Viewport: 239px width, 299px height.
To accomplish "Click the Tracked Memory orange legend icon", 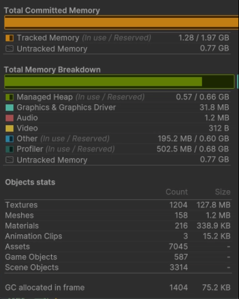I will click(9, 38).
